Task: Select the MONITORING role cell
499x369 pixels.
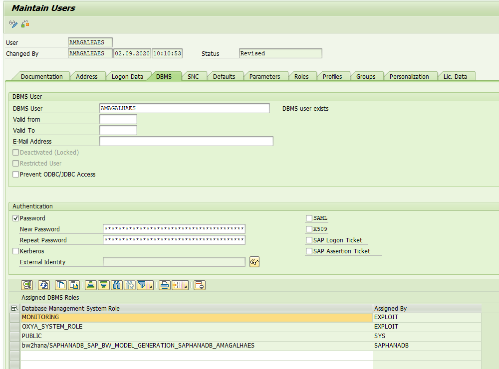Action: (197, 317)
